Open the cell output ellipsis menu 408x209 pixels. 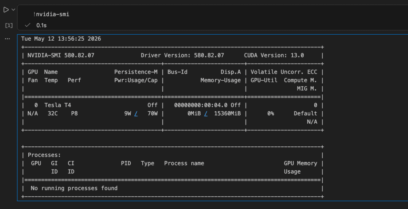(x=7, y=39)
